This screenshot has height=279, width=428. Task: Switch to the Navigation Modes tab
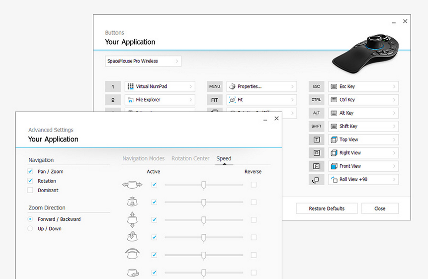tap(143, 159)
